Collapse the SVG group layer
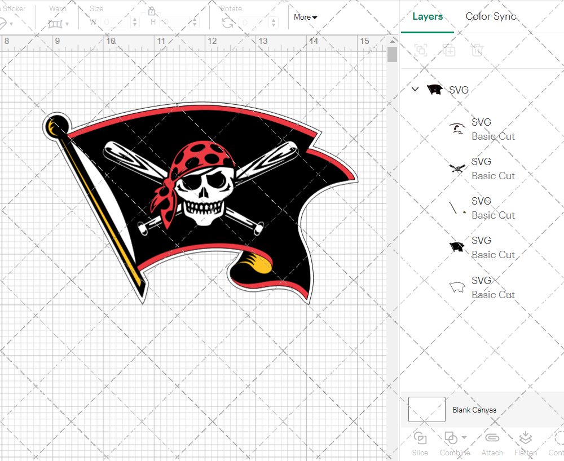 (x=415, y=90)
